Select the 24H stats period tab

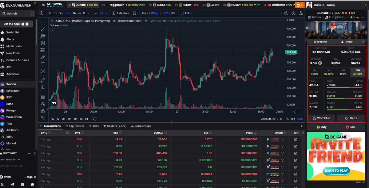(358, 72)
